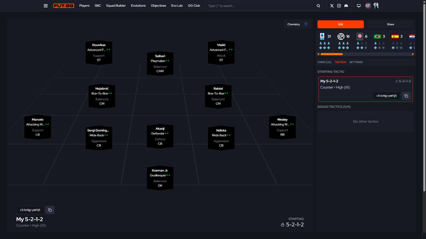Click the 'STARTING TACTIC' heading
This screenshot has height=239, width=426.
331,72
